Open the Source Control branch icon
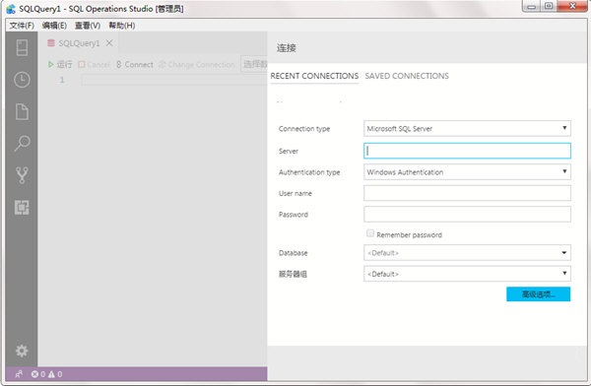This screenshot has width=591, height=386. tap(22, 175)
